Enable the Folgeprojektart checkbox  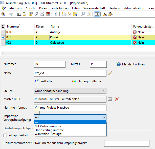pyautogui.click(x=5, y=135)
